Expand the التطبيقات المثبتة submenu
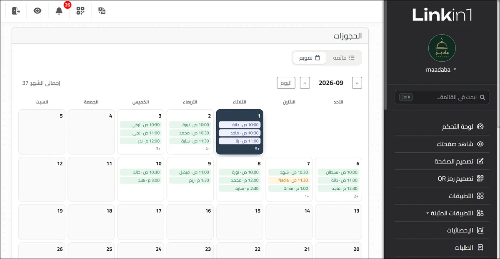Image resolution: width=500 pixels, height=259 pixels. tap(427, 214)
